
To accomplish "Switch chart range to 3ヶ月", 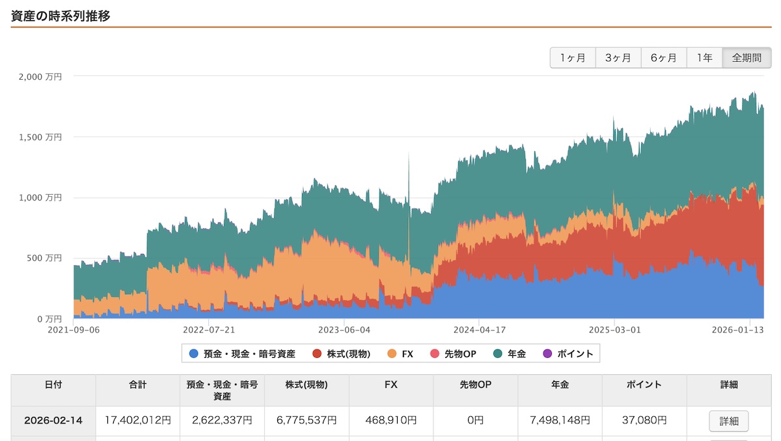I will coord(618,58).
